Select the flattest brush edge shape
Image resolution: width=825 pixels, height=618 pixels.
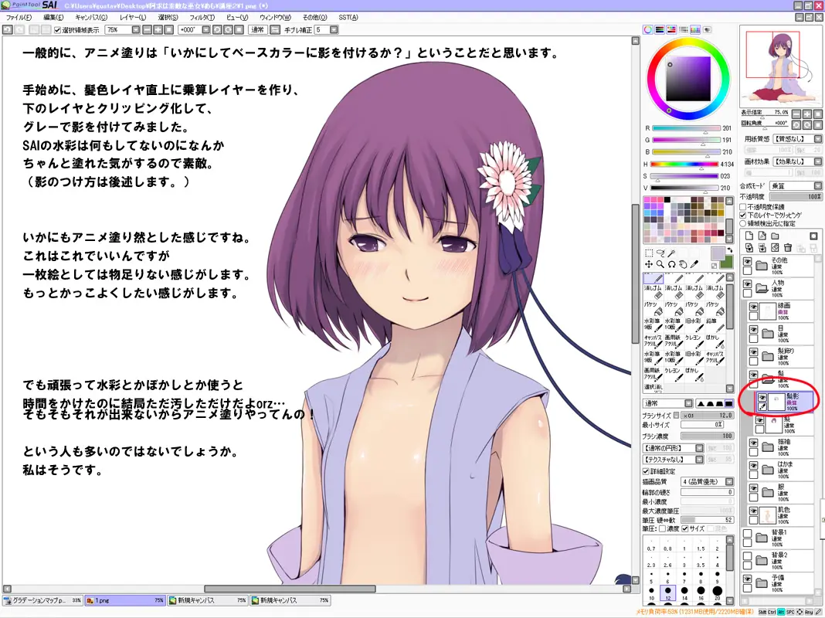coord(728,403)
